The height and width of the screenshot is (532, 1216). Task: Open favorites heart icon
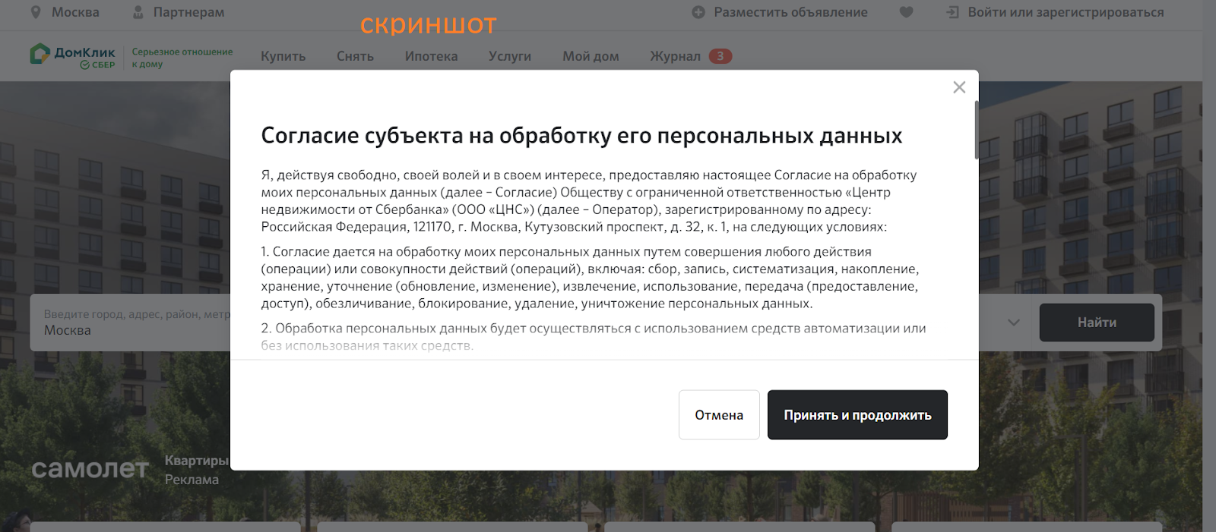pyautogui.click(x=906, y=12)
